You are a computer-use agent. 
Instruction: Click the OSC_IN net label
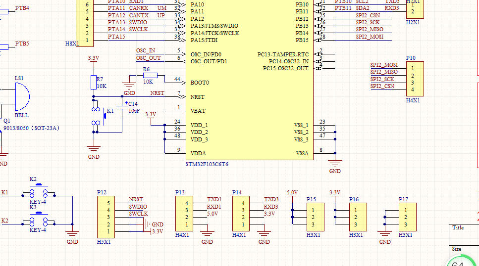pos(146,50)
